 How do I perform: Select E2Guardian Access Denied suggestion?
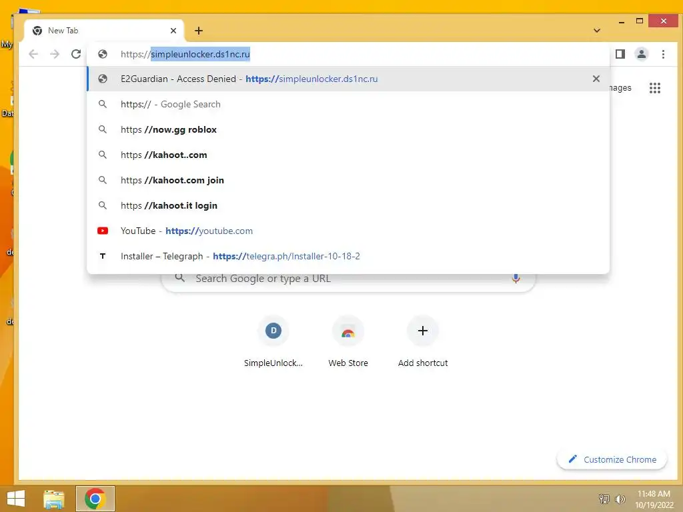pyautogui.click(x=348, y=79)
